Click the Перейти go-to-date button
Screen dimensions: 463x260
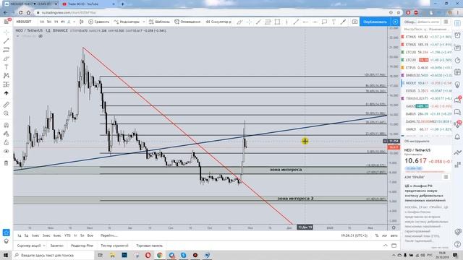coord(109,235)
